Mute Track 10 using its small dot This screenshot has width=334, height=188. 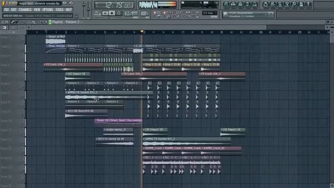[23, 125]
